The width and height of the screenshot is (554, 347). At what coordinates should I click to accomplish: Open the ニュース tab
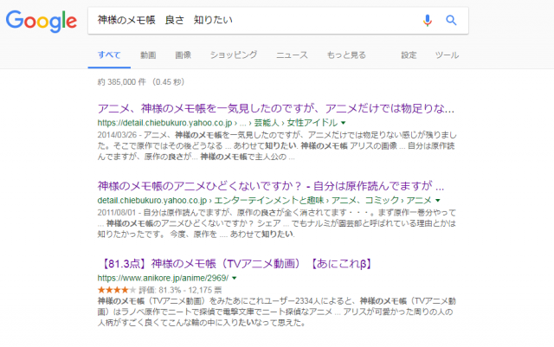(292, 55)
